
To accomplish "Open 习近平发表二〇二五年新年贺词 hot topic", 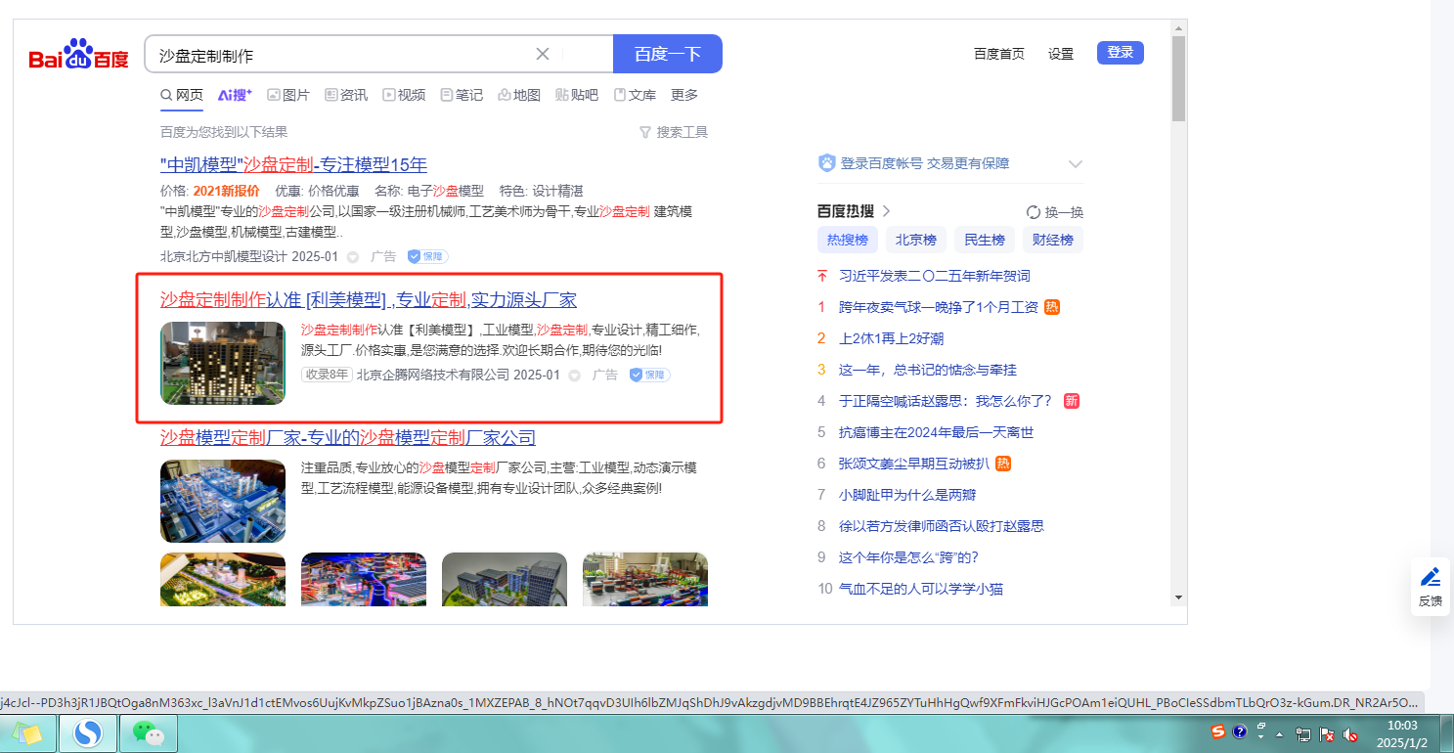I will pos(935,276).
